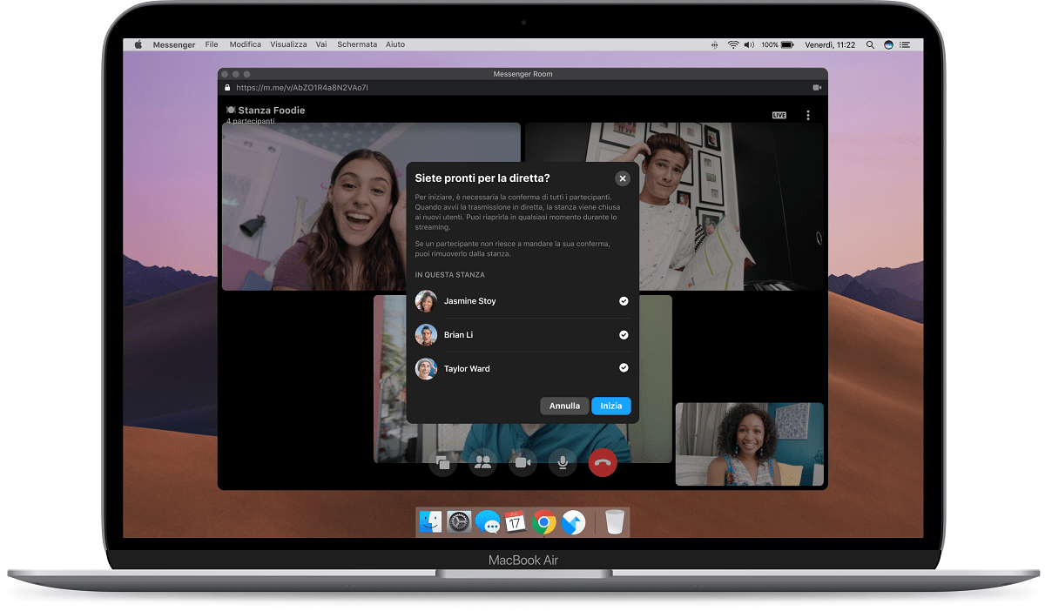Click Taylor Ward's avatar
The image size is (1045, 611).
pyautogui.click(x=426, y=368)
